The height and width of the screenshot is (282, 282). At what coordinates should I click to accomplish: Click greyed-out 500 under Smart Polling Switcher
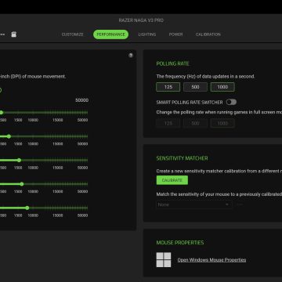[195, 123]
